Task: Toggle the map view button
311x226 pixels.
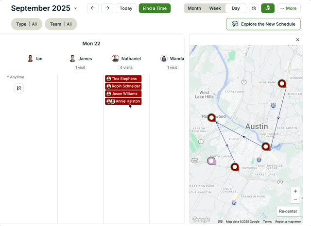Action: [x=267, y=8]
